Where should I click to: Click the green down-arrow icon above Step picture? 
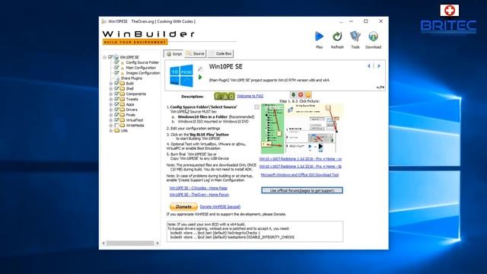tap(293, 94)
